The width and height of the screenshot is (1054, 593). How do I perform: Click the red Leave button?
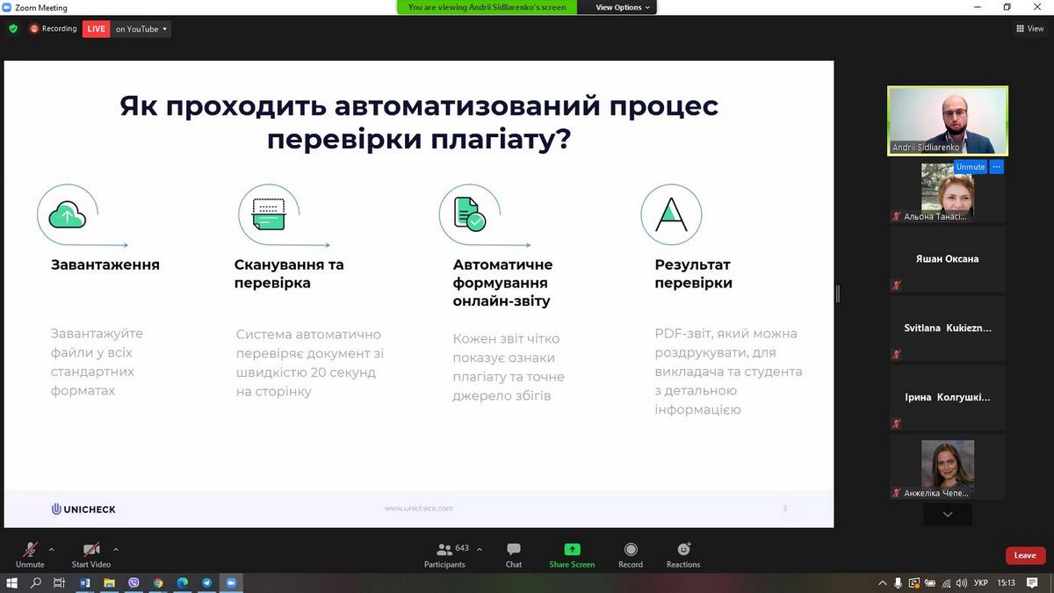(1025, 555)
